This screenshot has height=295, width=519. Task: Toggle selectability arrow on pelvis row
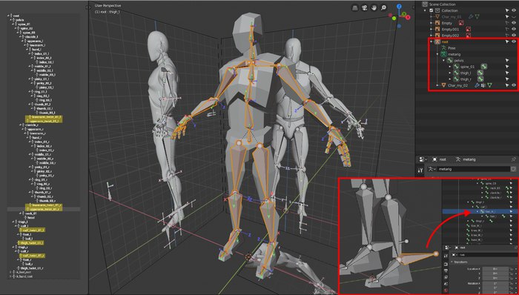pyautogui.click(x=506, y=61)
